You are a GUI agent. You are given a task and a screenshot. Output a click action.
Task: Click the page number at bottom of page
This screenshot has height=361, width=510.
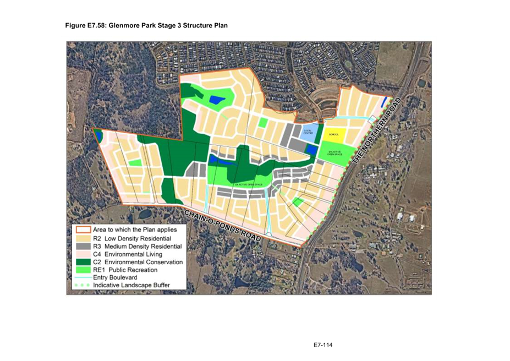coord(323,345)
